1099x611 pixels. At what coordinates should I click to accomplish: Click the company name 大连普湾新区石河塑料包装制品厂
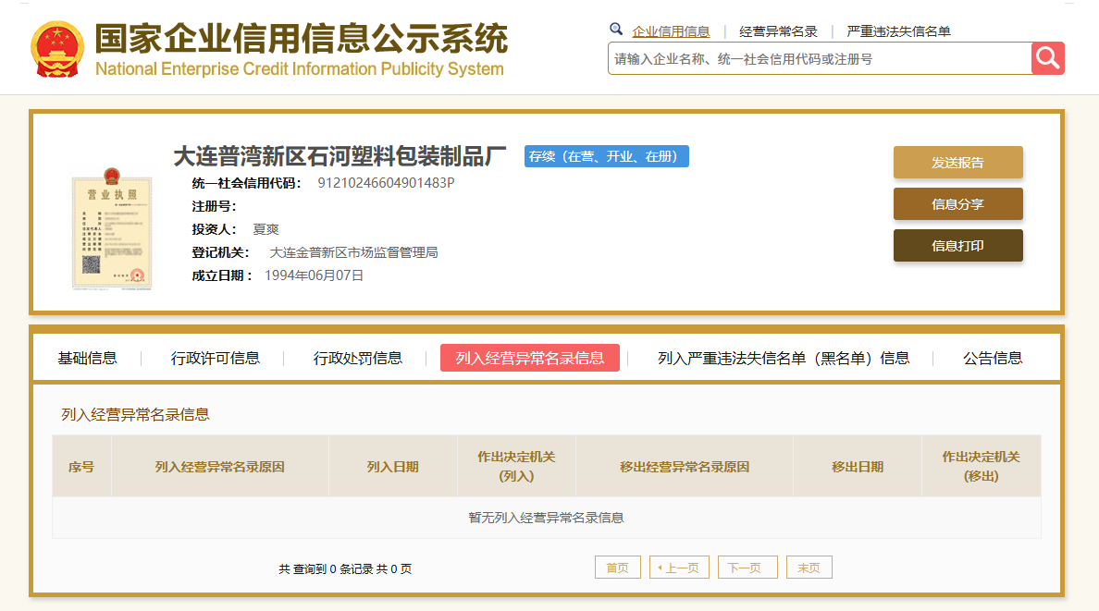pos(340,156)
